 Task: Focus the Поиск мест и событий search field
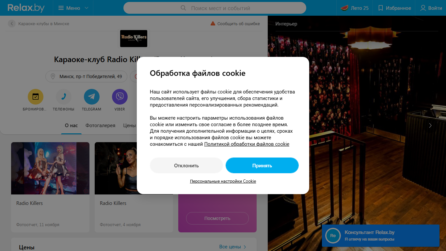(215, 8)
